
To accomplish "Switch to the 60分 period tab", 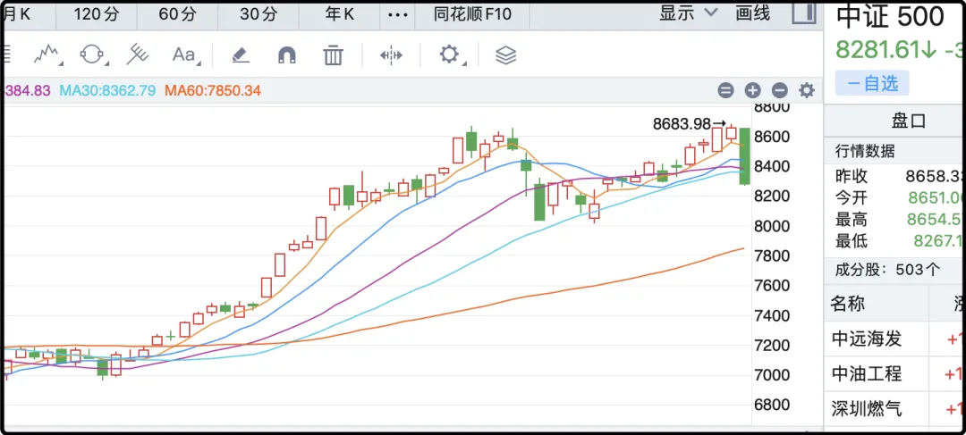I will point(176,13).
